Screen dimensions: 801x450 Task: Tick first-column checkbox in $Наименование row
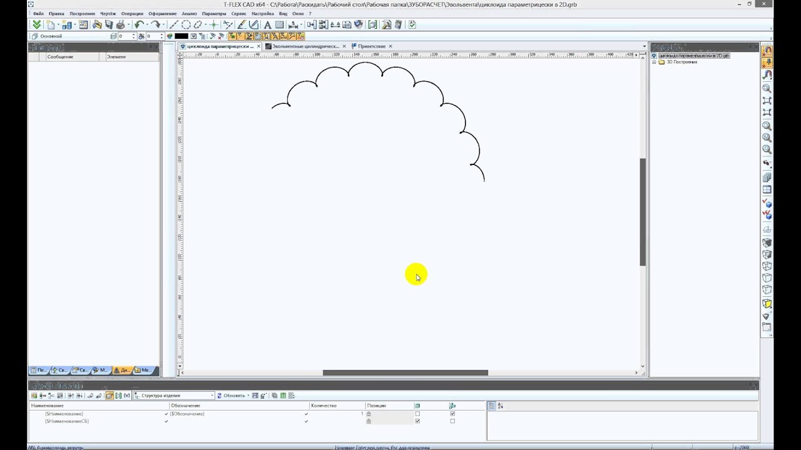[x=417, y=414]
